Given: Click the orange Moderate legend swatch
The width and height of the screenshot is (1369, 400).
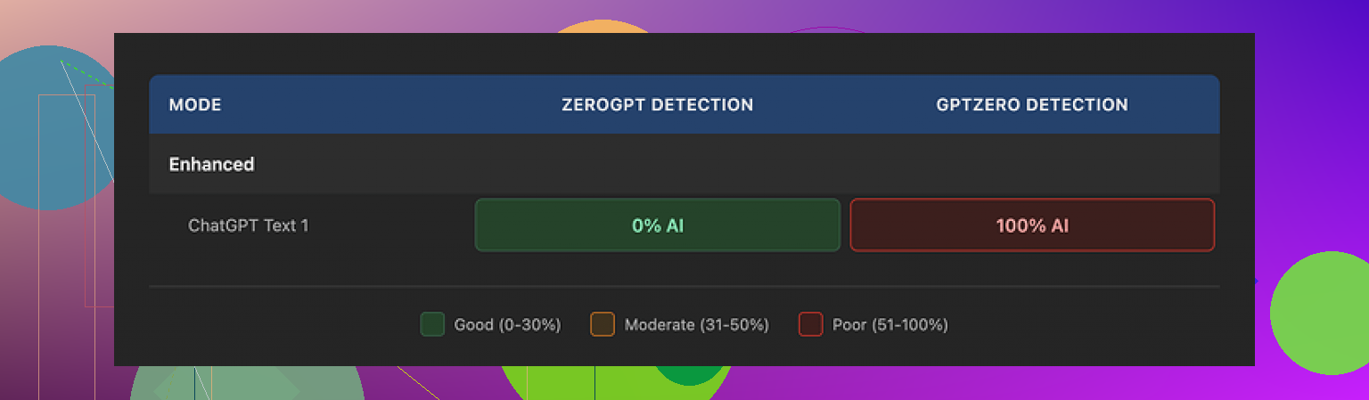Looking at the screenshot, I should pos(603,324).
